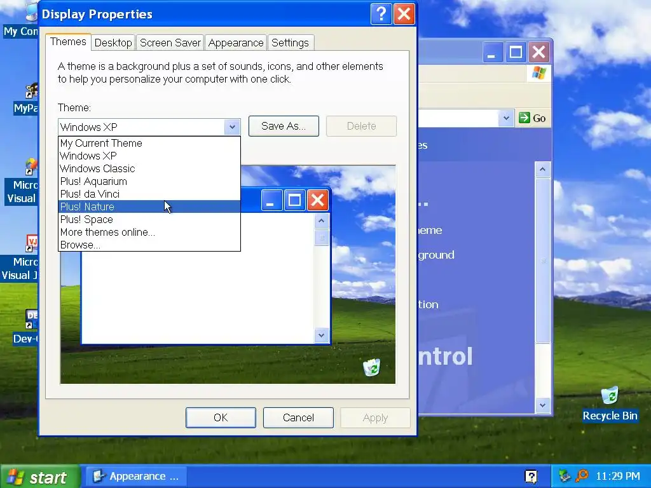Click the Save As... button

click(x=284, y=126)
